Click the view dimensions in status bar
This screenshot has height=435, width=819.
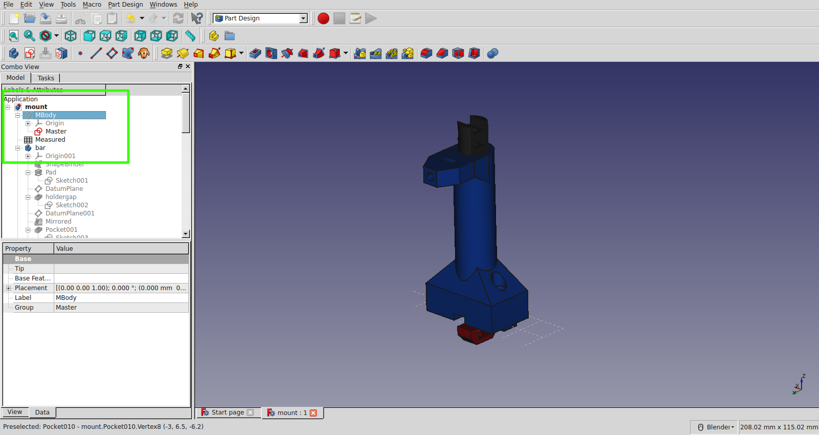point(779,427)
